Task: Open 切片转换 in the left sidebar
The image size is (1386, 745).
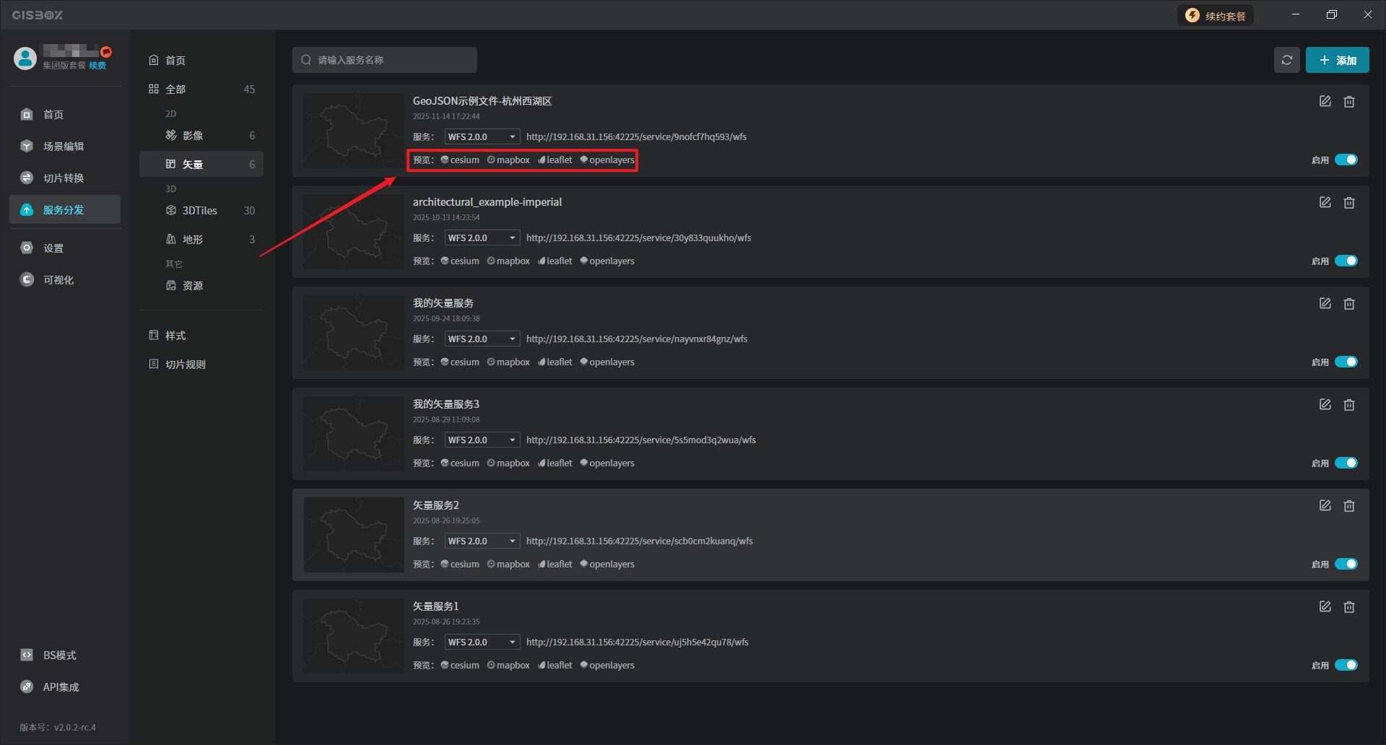Action: 64,178
